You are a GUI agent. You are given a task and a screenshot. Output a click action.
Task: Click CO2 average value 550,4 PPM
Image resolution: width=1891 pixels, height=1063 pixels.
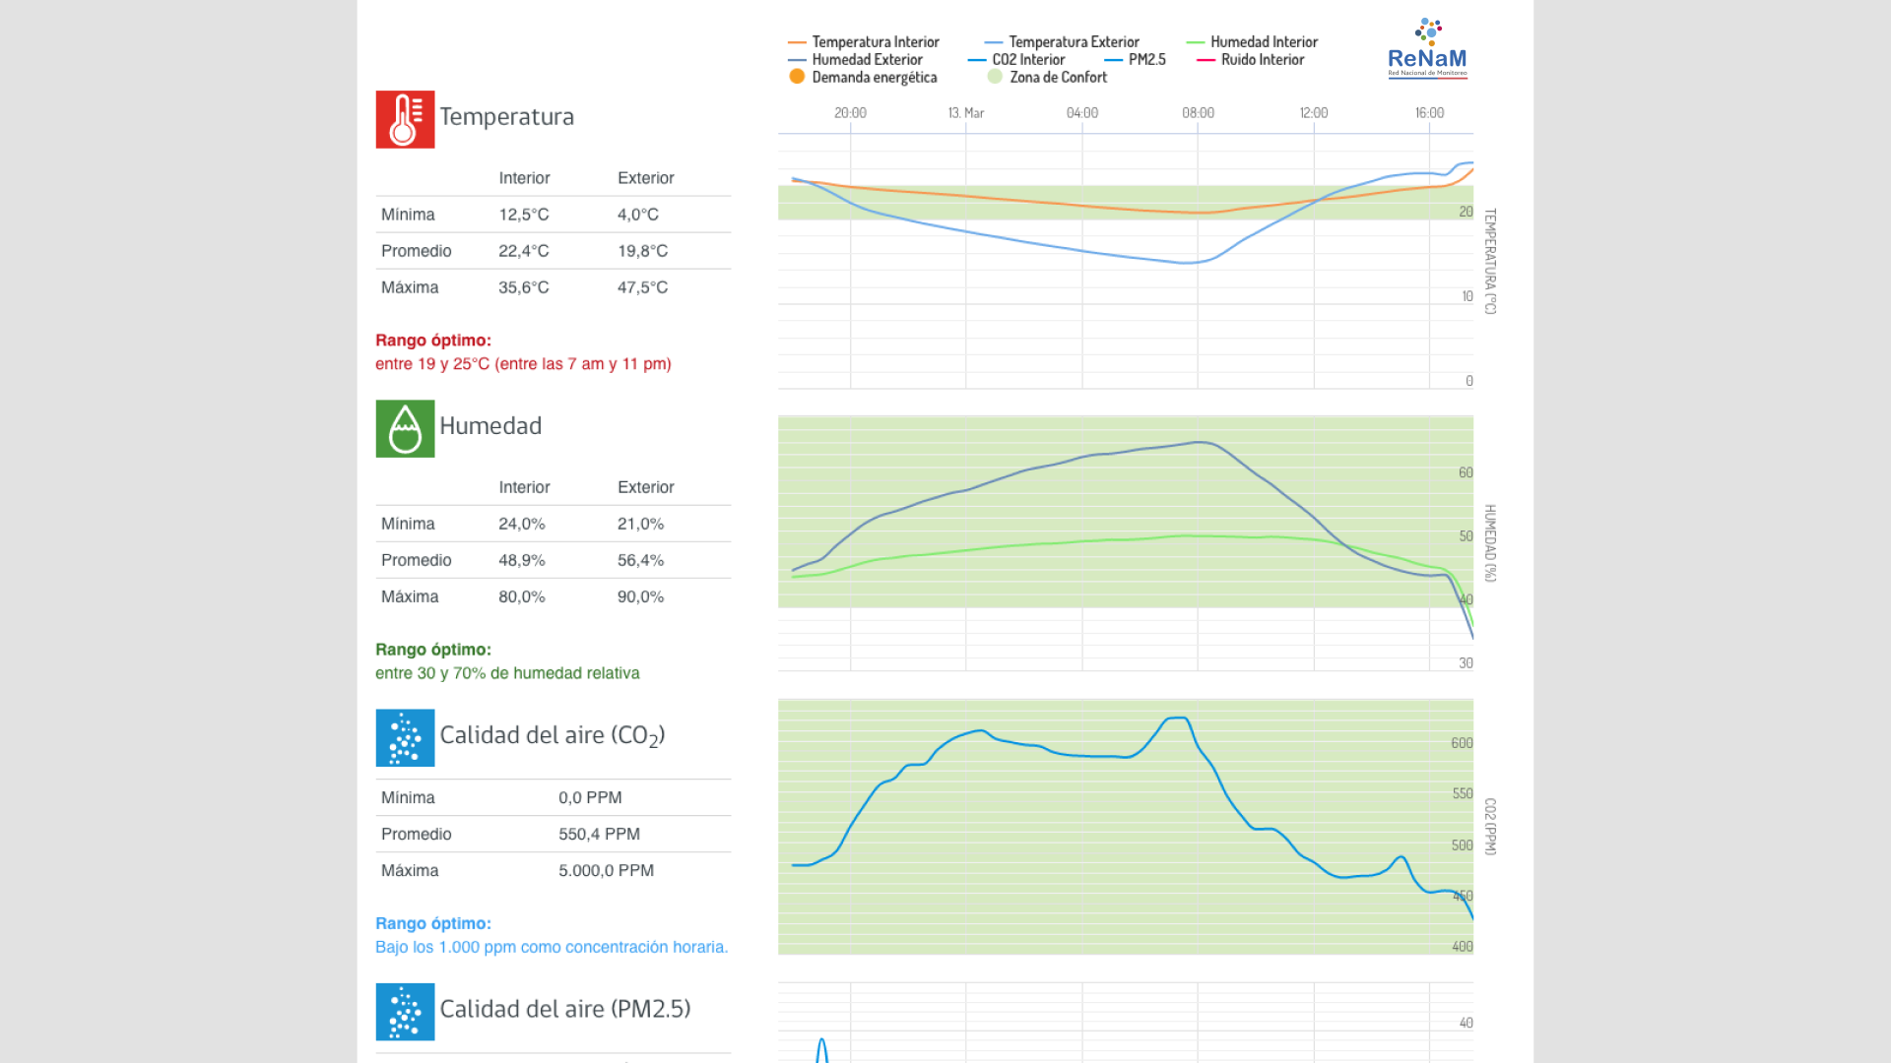pyautogui.click(x=599, y=834)
